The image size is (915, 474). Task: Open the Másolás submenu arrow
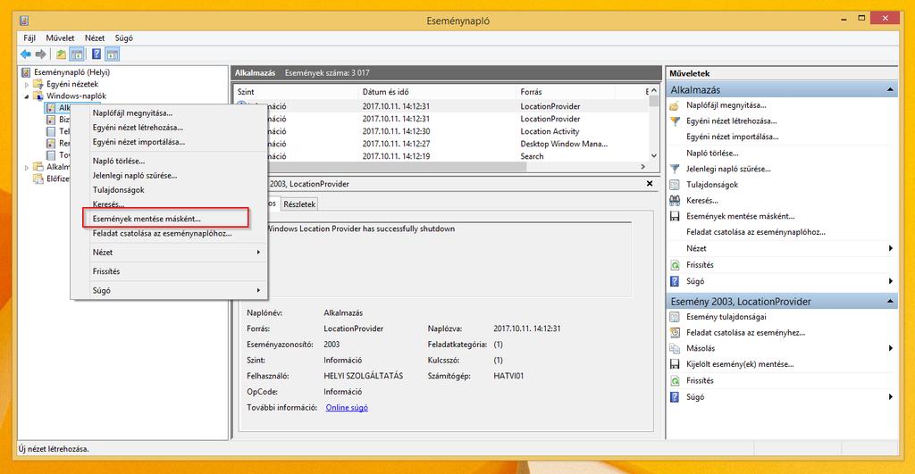[x=891, y=349]
